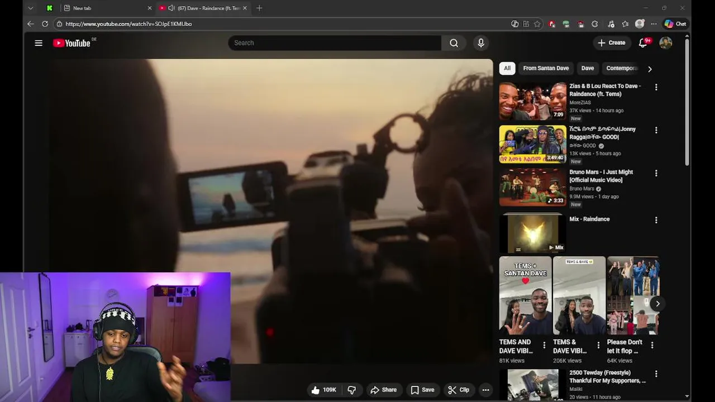715x402 pixels.
Task: Open 'Please Don't let it flop' title
Action: click(x=625, y=346)
